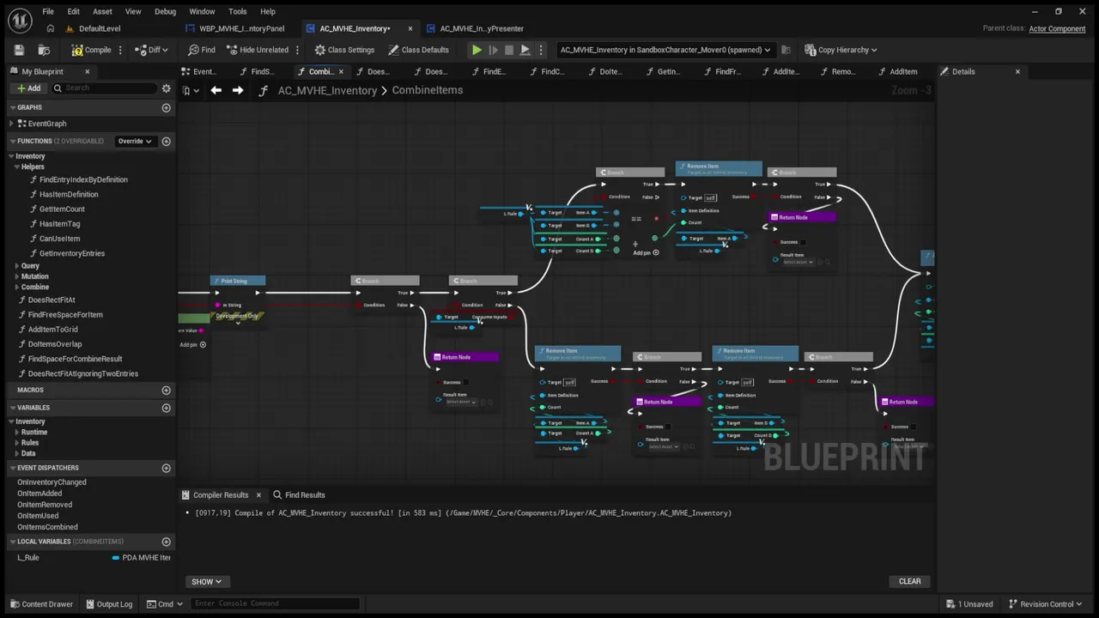Open the play options dots menu

click(x=540, y=50)
